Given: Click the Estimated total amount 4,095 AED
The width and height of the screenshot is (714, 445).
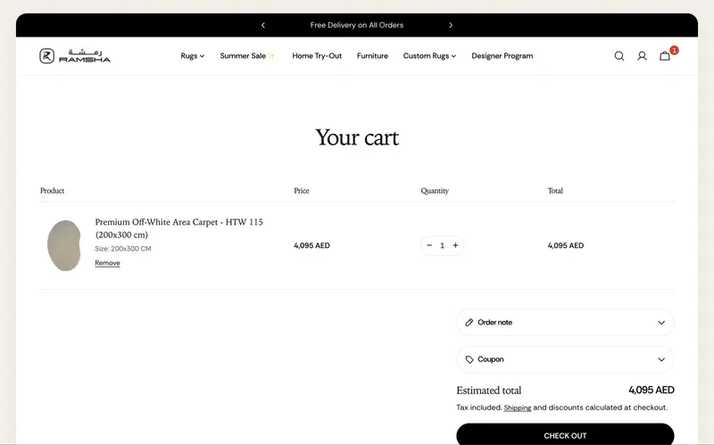Looking at the screenshot, I should coord(652,390).
